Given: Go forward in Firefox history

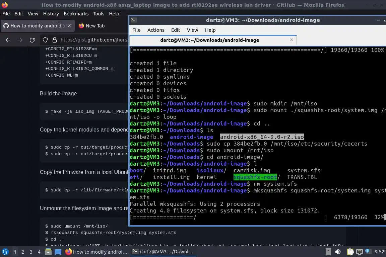Looking at the screenshot, I should [x=20, y=40].
